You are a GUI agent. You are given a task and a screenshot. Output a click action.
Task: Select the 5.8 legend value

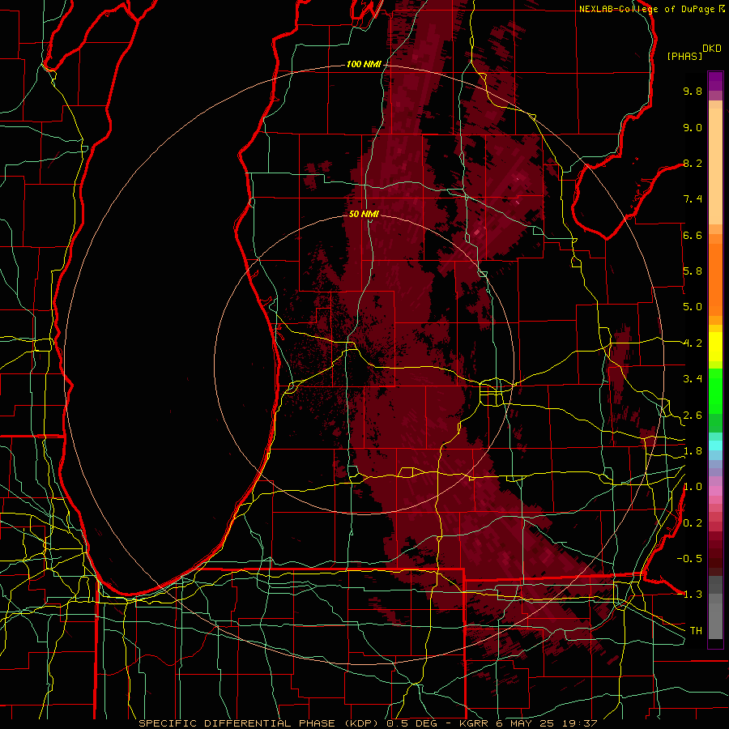tap(693, 271)
